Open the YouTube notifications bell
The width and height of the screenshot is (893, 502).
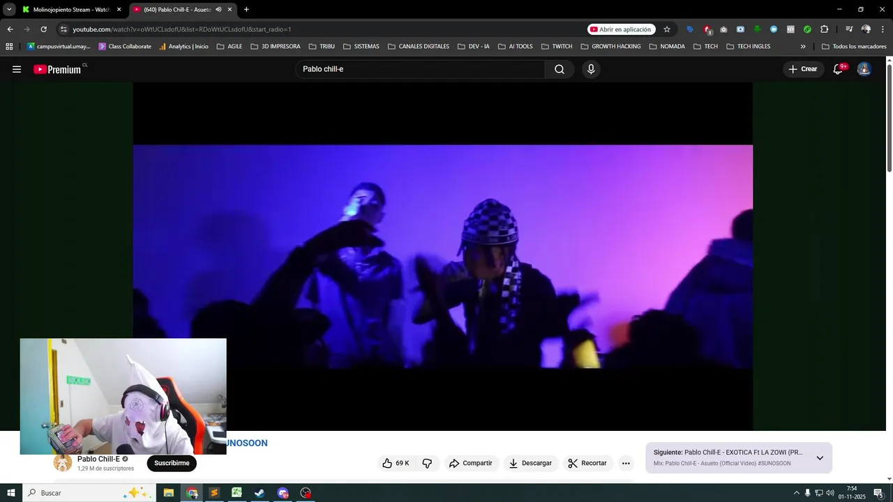coord(839,69)
